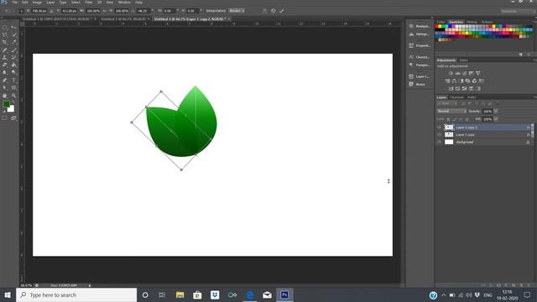
Task: Open the Layer Comps panel button
Action: [420, 76]
